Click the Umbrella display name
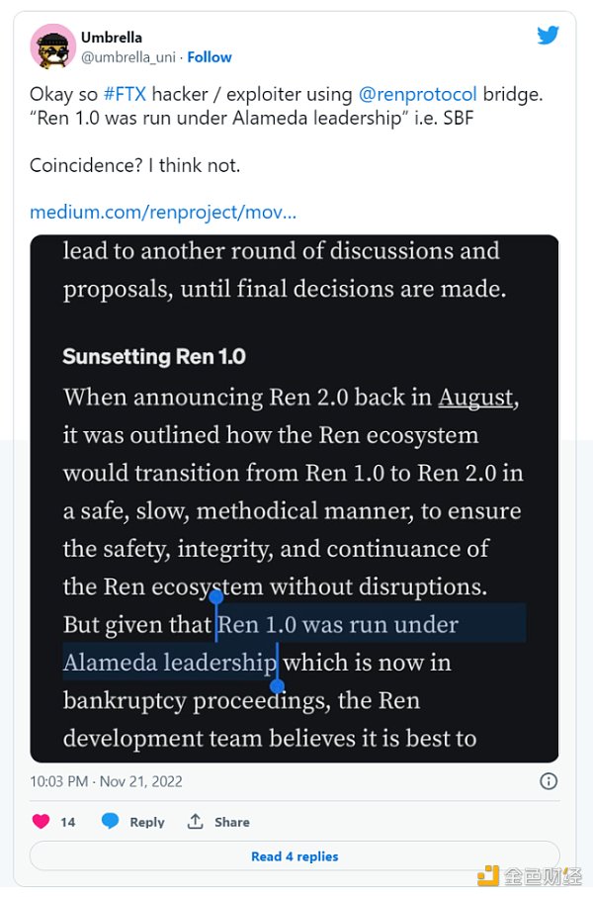Viewport: 593px width, 897px height. point(111,38)
